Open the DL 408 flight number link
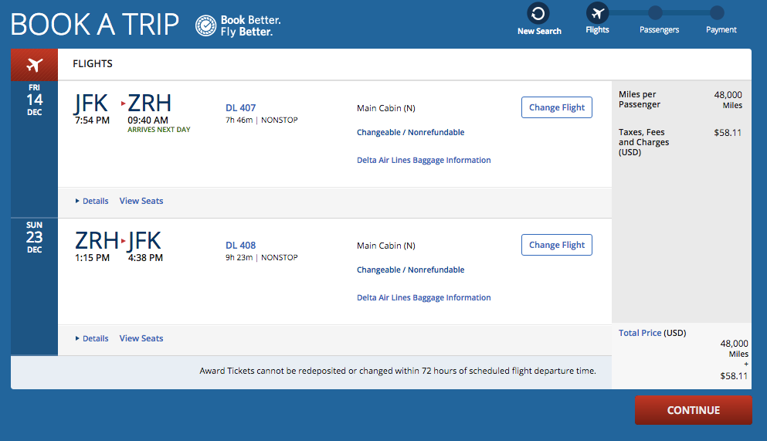 [240, 246]
